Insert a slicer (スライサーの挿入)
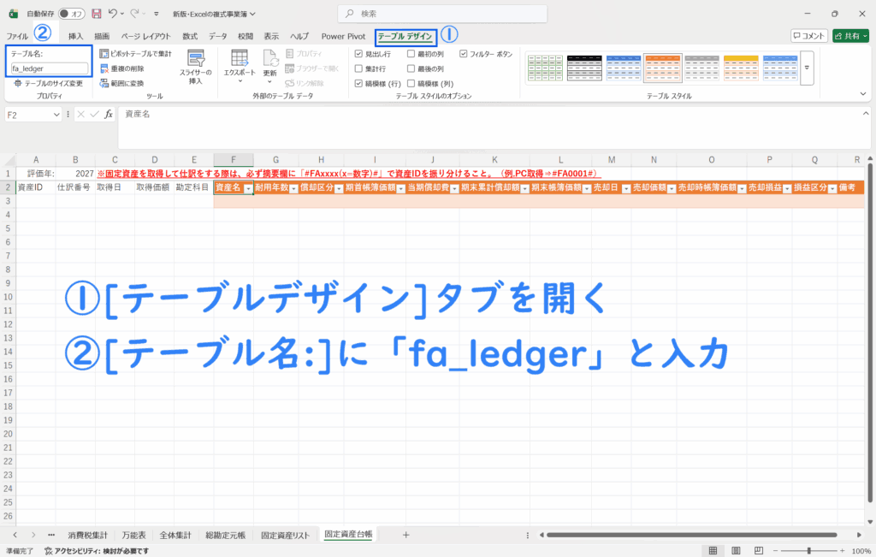Image resolution: width=876 pixels, height=557 pixels. click(x=195, y=67)
